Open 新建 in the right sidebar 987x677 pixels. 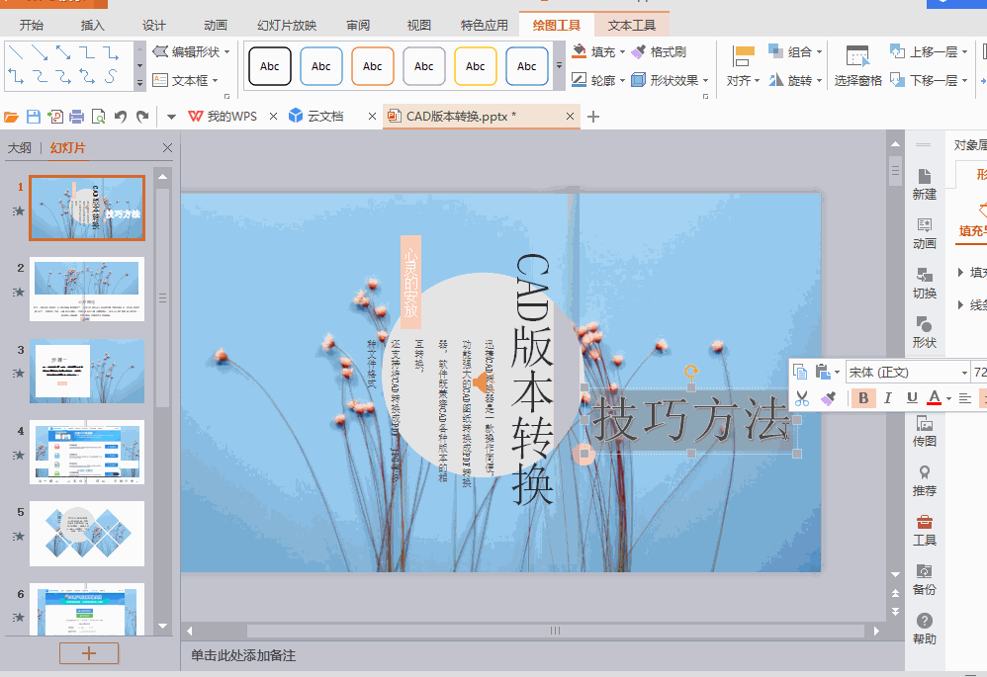924,185
